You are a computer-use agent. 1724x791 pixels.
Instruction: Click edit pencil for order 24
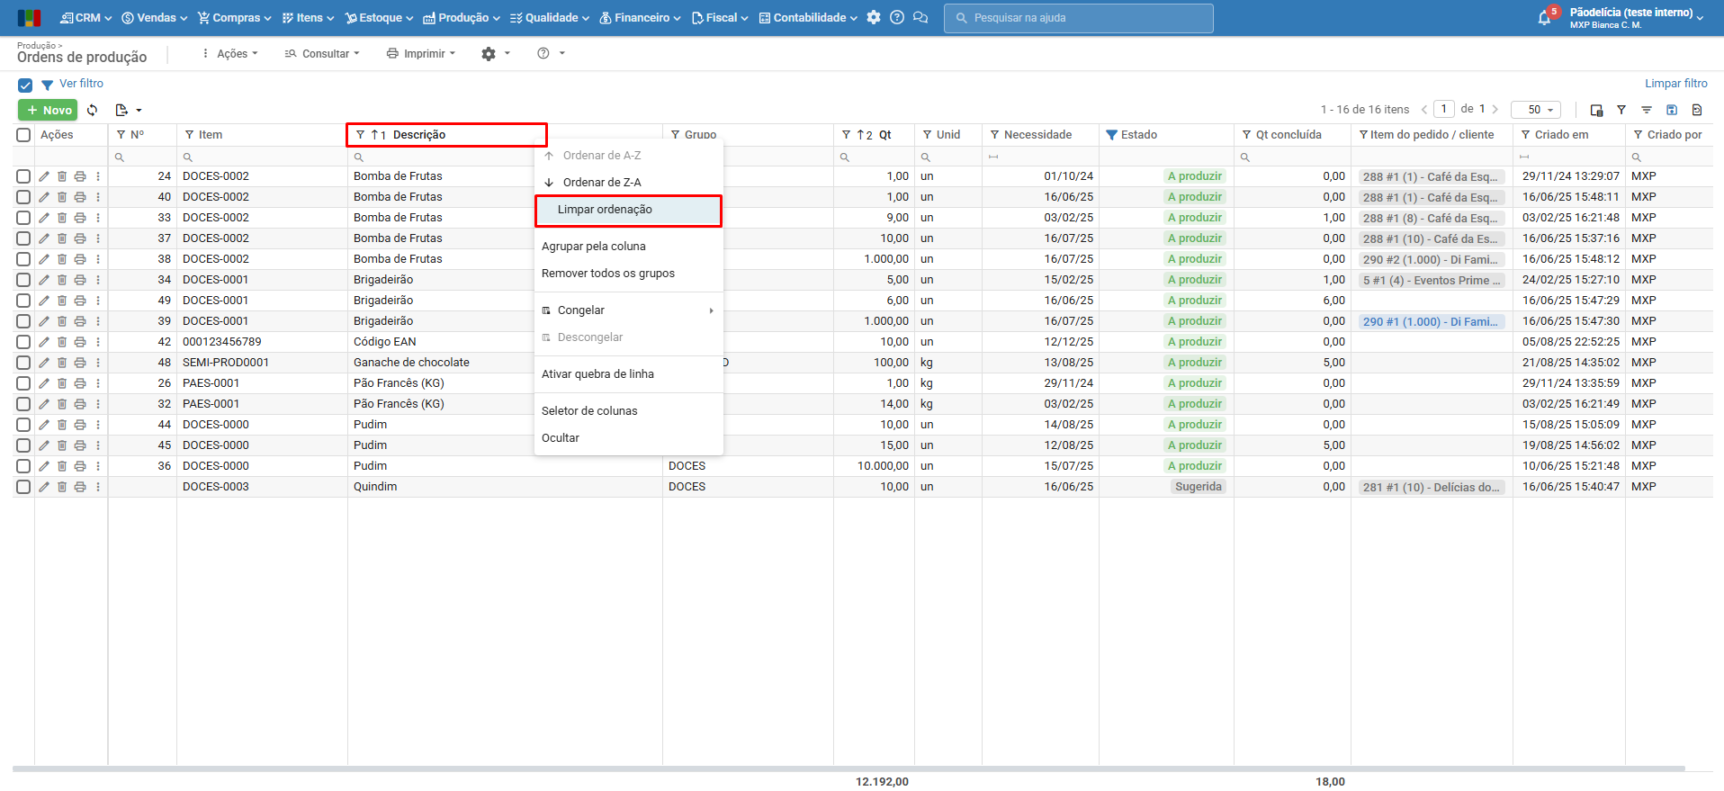tap(44, 176)
